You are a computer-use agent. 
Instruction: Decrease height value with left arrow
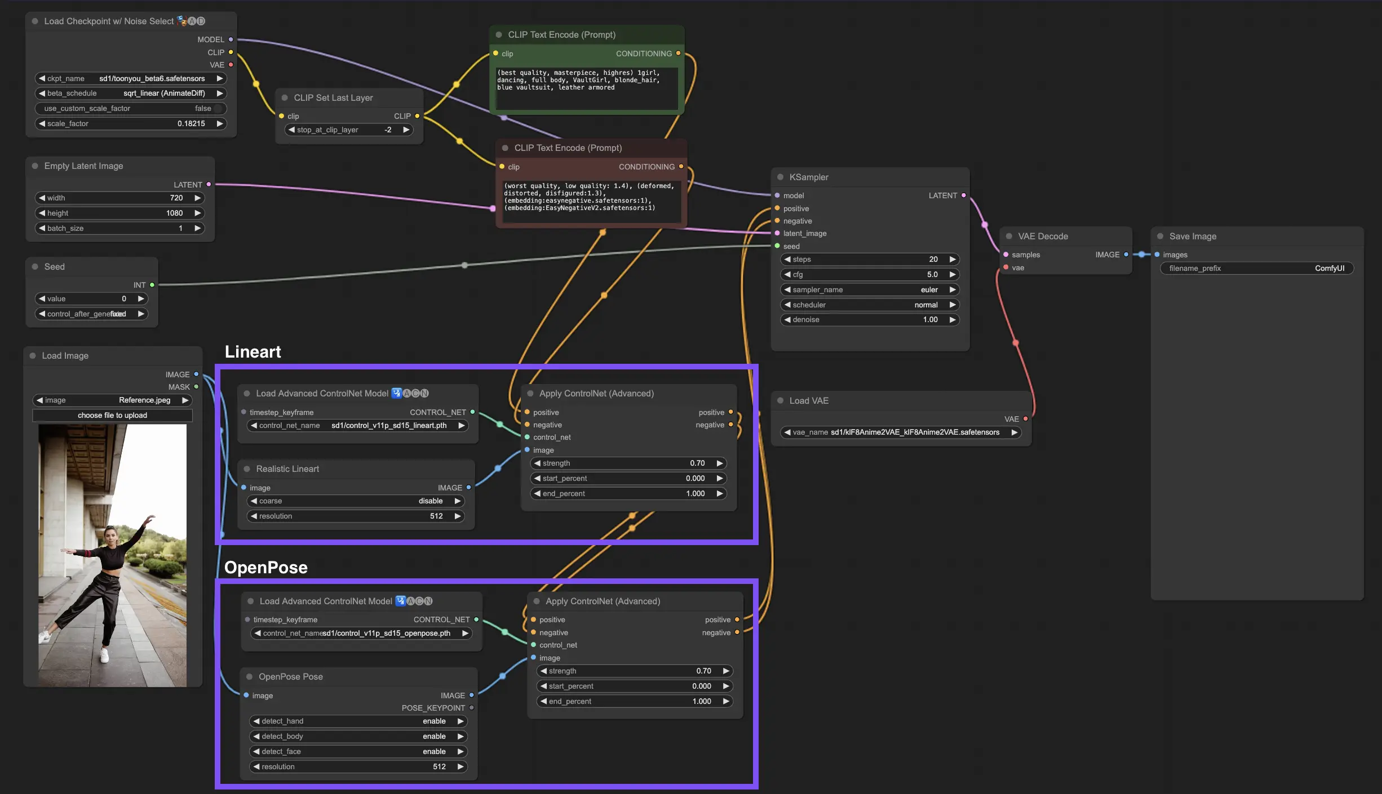42,213
